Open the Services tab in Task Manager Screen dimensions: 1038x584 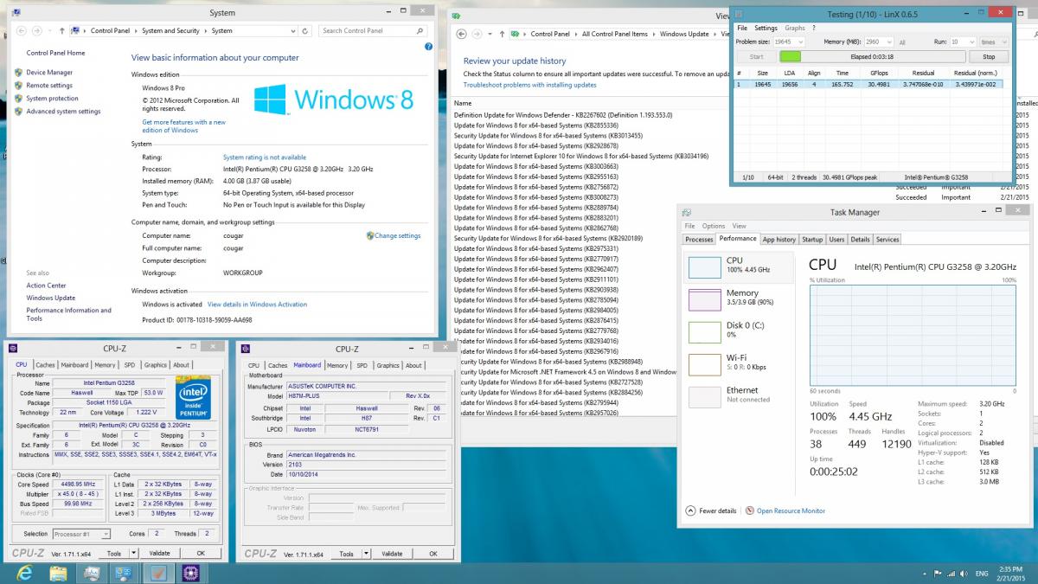[x=887, y=239]
